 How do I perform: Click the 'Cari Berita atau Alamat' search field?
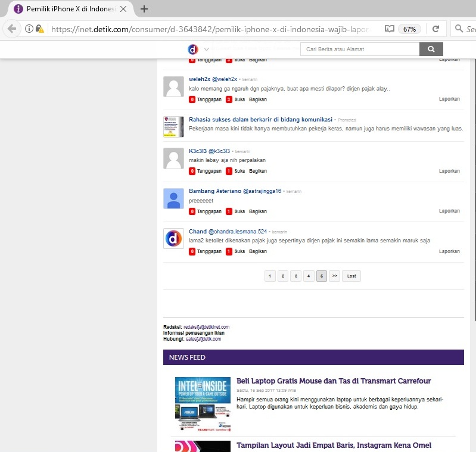click(x=359, y=49)
